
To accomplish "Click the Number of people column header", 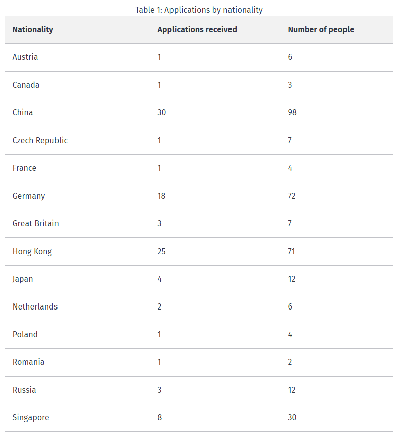I will pyautogui.click(x=321, y=30).
